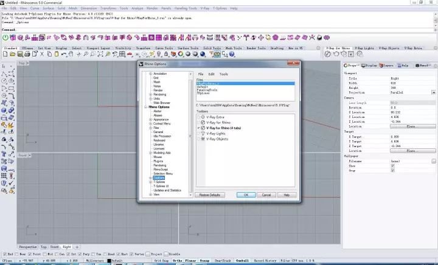Expand the Modeling Aids tree node

pyautogui.click(x=150, y=153)
